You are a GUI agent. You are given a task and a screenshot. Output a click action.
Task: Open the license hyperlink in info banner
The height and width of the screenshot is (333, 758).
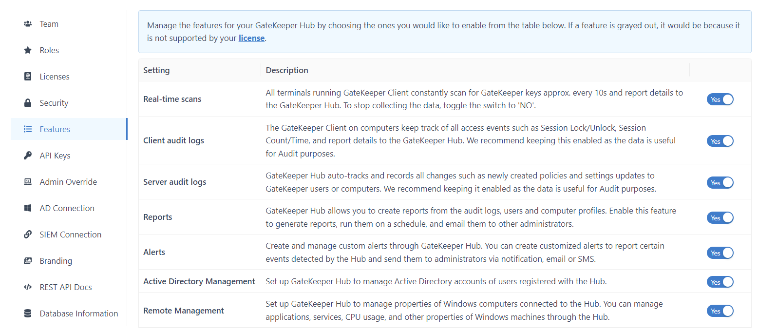pyautogui.click(x=251, y=38)
